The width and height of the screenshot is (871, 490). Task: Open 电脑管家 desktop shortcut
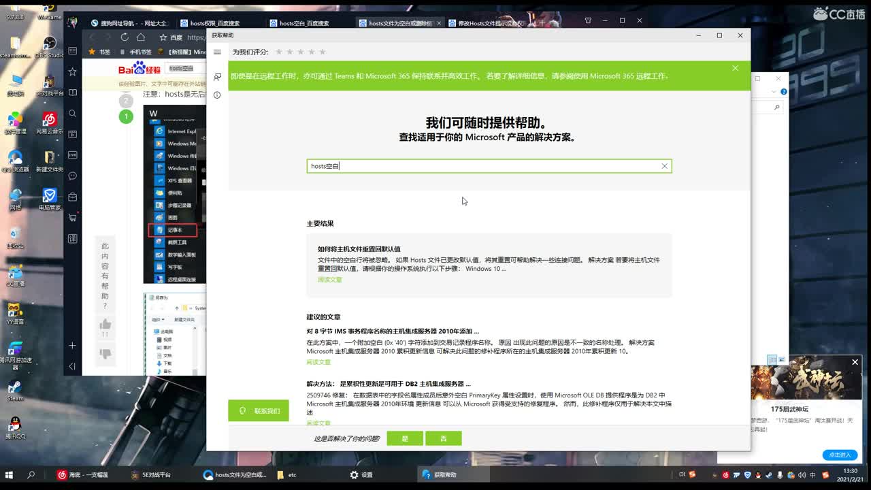click(49, 199)
